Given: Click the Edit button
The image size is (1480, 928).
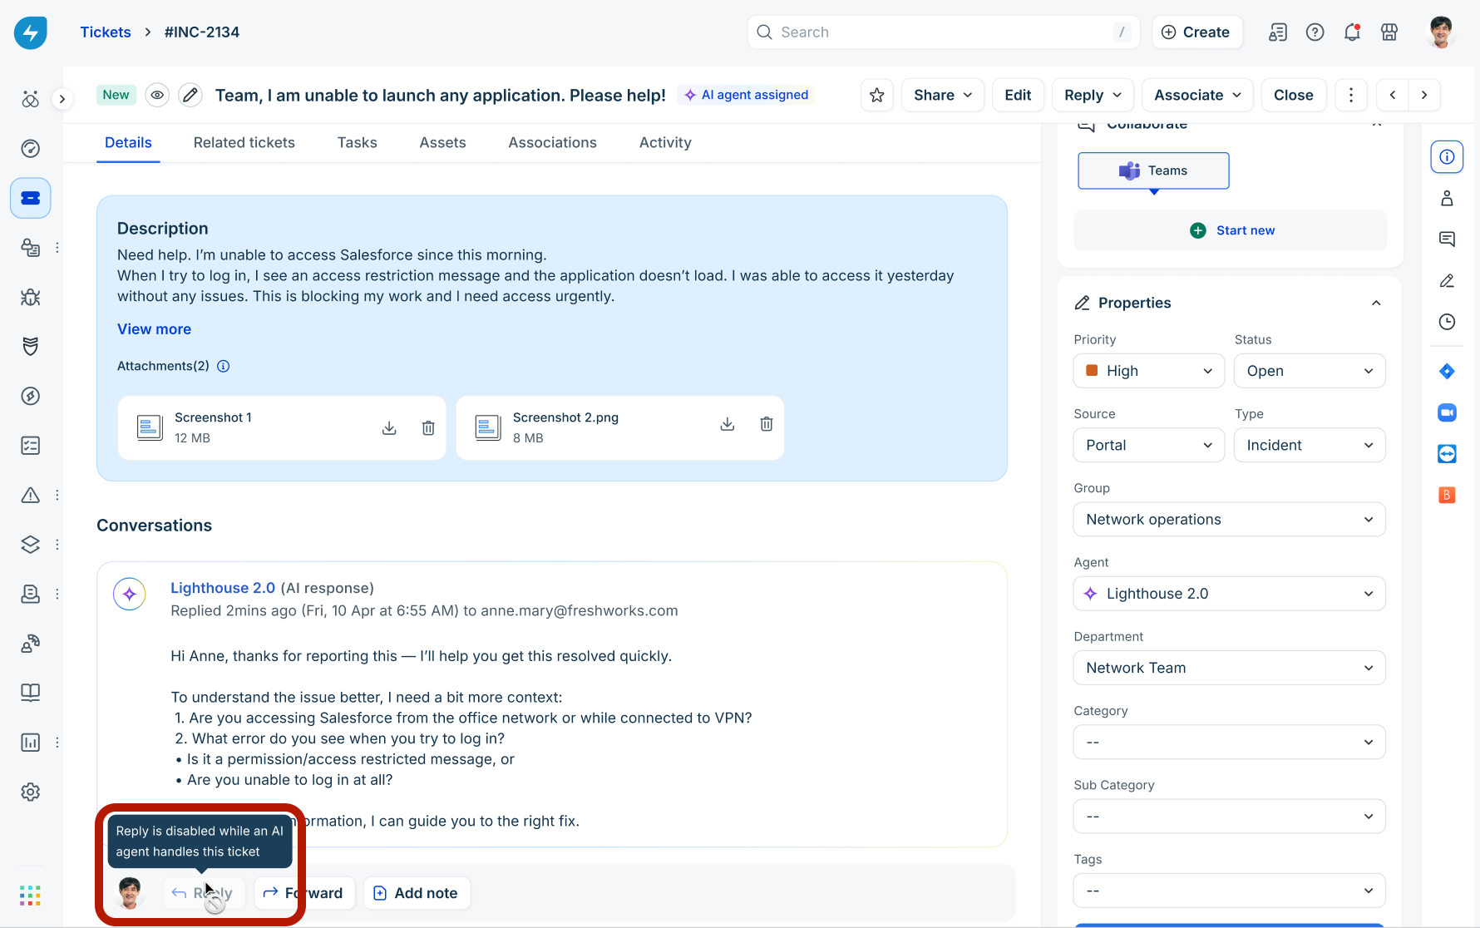Looking at the screenshot, I should coord(1018,95).
